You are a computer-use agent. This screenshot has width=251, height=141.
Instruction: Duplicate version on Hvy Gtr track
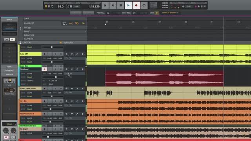[72, 101]
